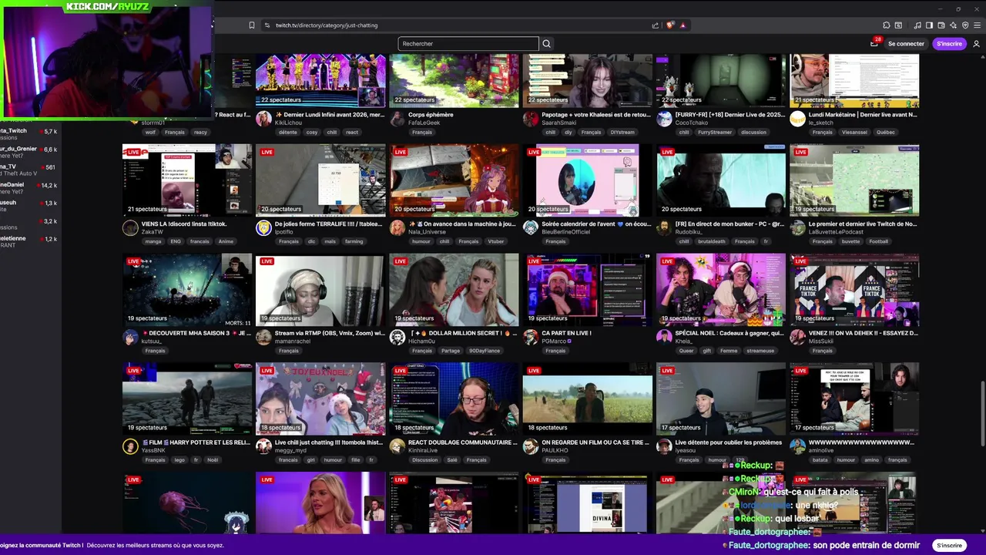Open FafaLeGeek's channel avatar

click(397, 118)
